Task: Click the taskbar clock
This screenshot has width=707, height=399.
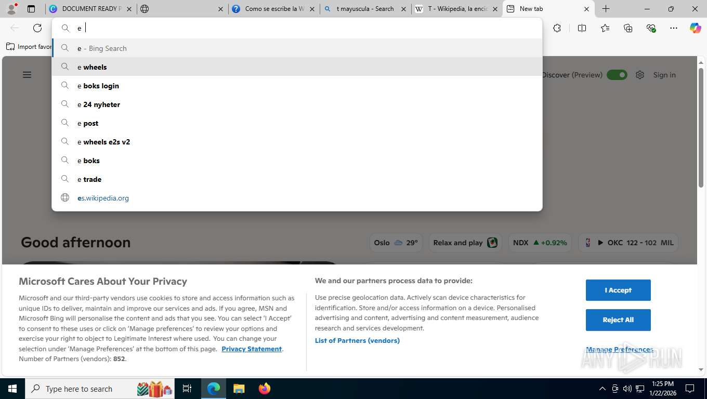Action: 662,389
